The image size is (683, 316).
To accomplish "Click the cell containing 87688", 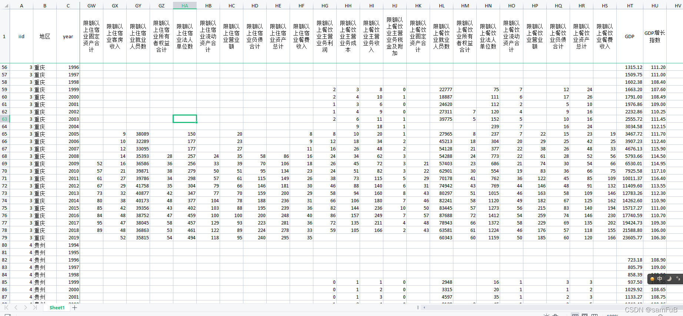I will point(442,215).
